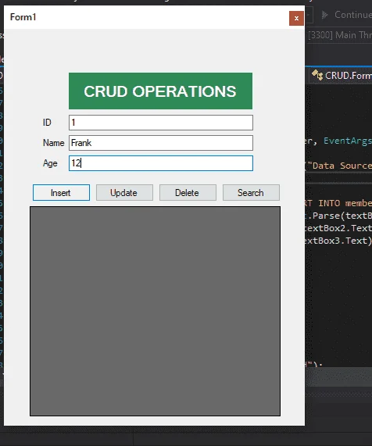372x446 pixels.
Task: Click the Name label text
Action: pos(53,143)
